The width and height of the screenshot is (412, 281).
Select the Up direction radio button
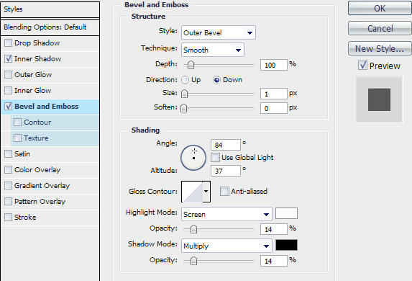186,80
